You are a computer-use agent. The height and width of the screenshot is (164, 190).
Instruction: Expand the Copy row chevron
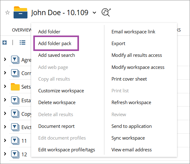(x=5, y=113)
